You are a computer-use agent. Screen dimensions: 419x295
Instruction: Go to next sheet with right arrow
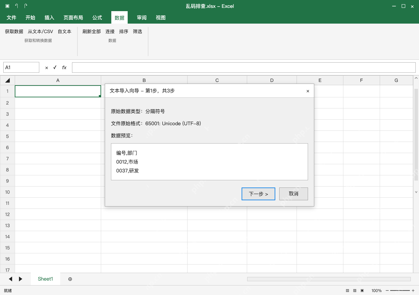(x=21, y=279)
